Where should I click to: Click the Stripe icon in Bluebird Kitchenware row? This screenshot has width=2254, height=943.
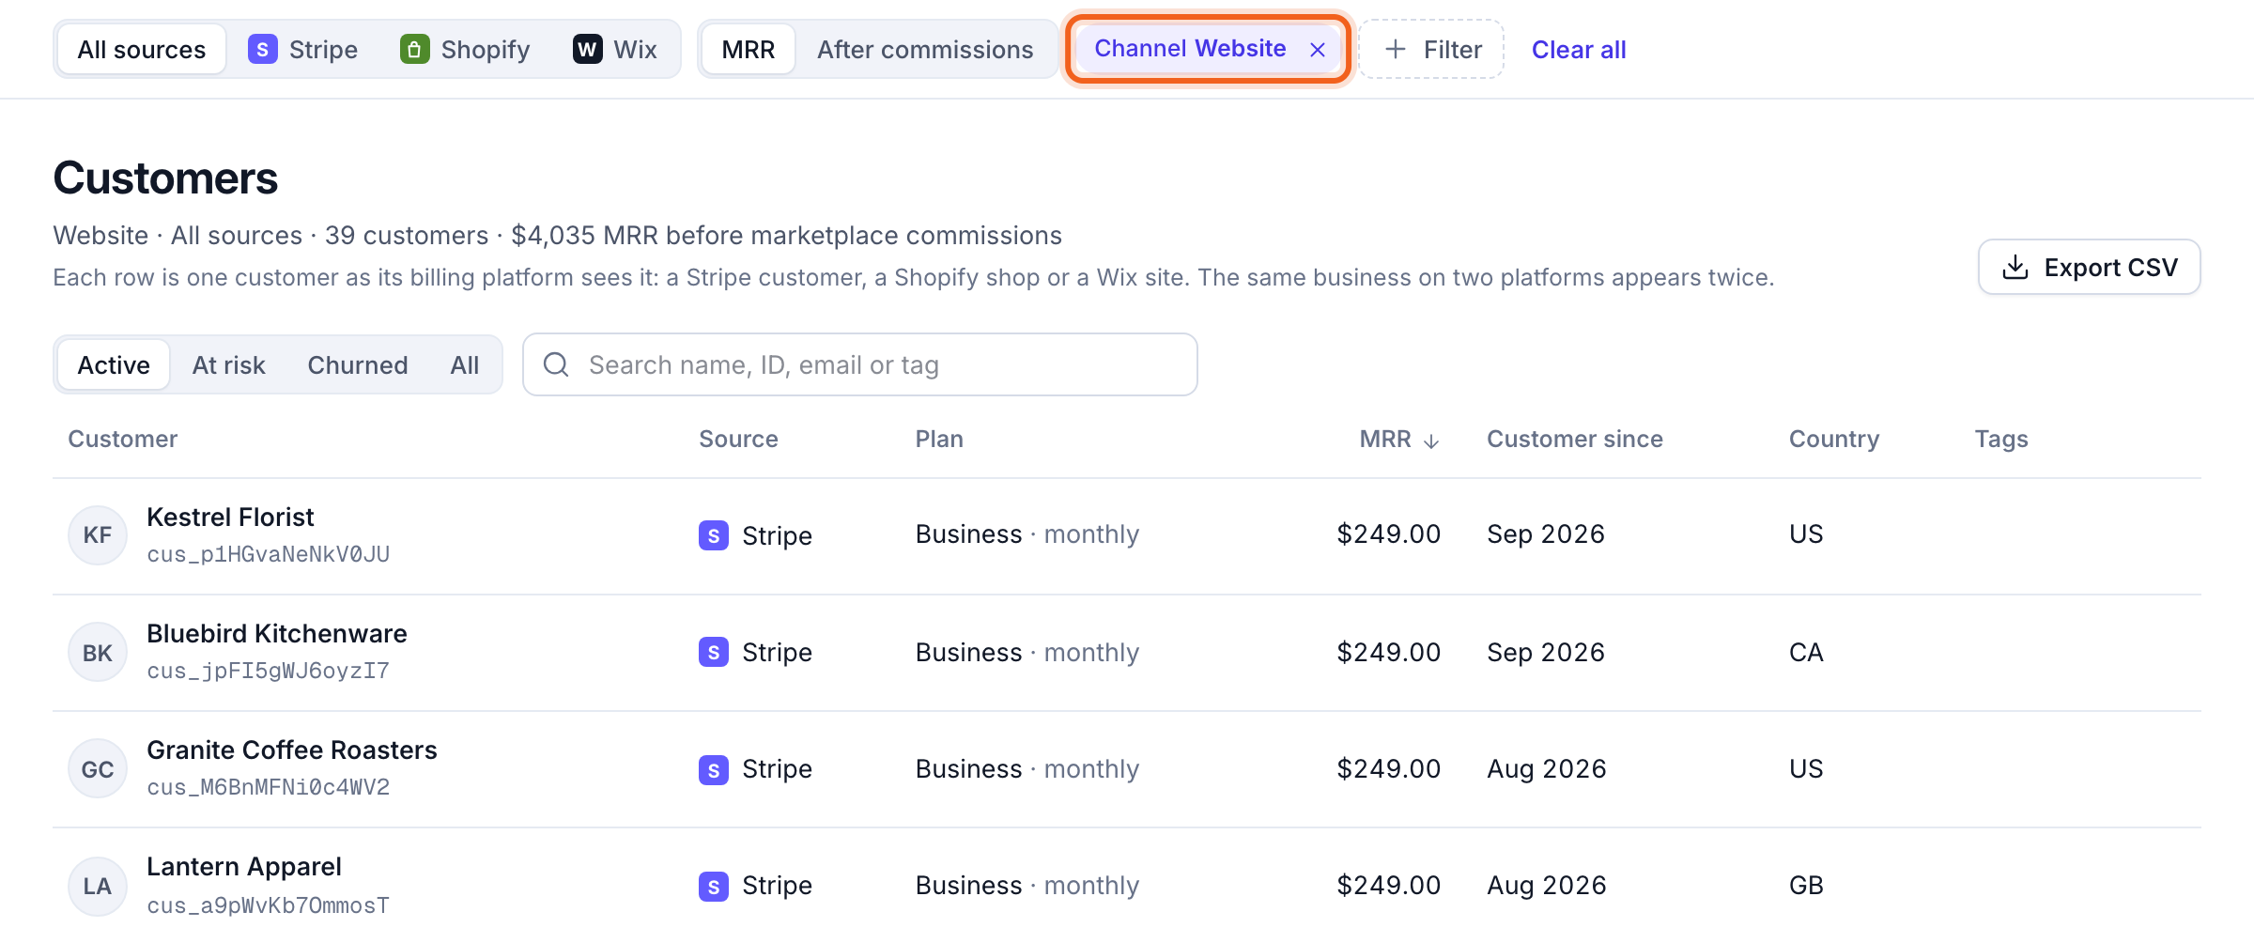[714, 652]
